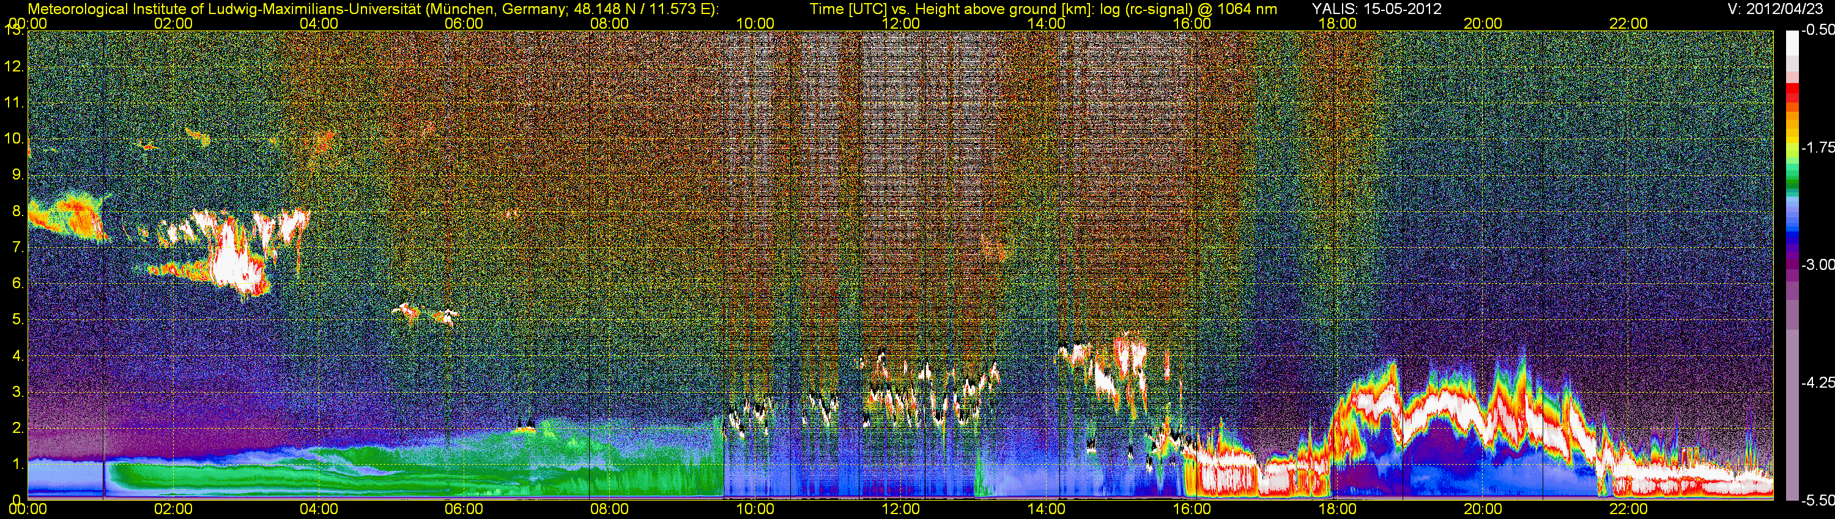This screenshot has height=519, width=1835.
Task: Click the '14:00' label on the top time axis
Action: pyautogui.click(x=1047, y=23)
